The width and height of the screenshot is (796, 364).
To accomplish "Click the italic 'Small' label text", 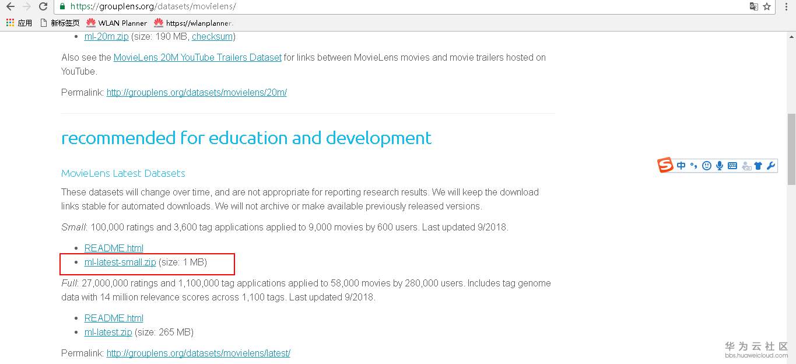I will 74,227.
